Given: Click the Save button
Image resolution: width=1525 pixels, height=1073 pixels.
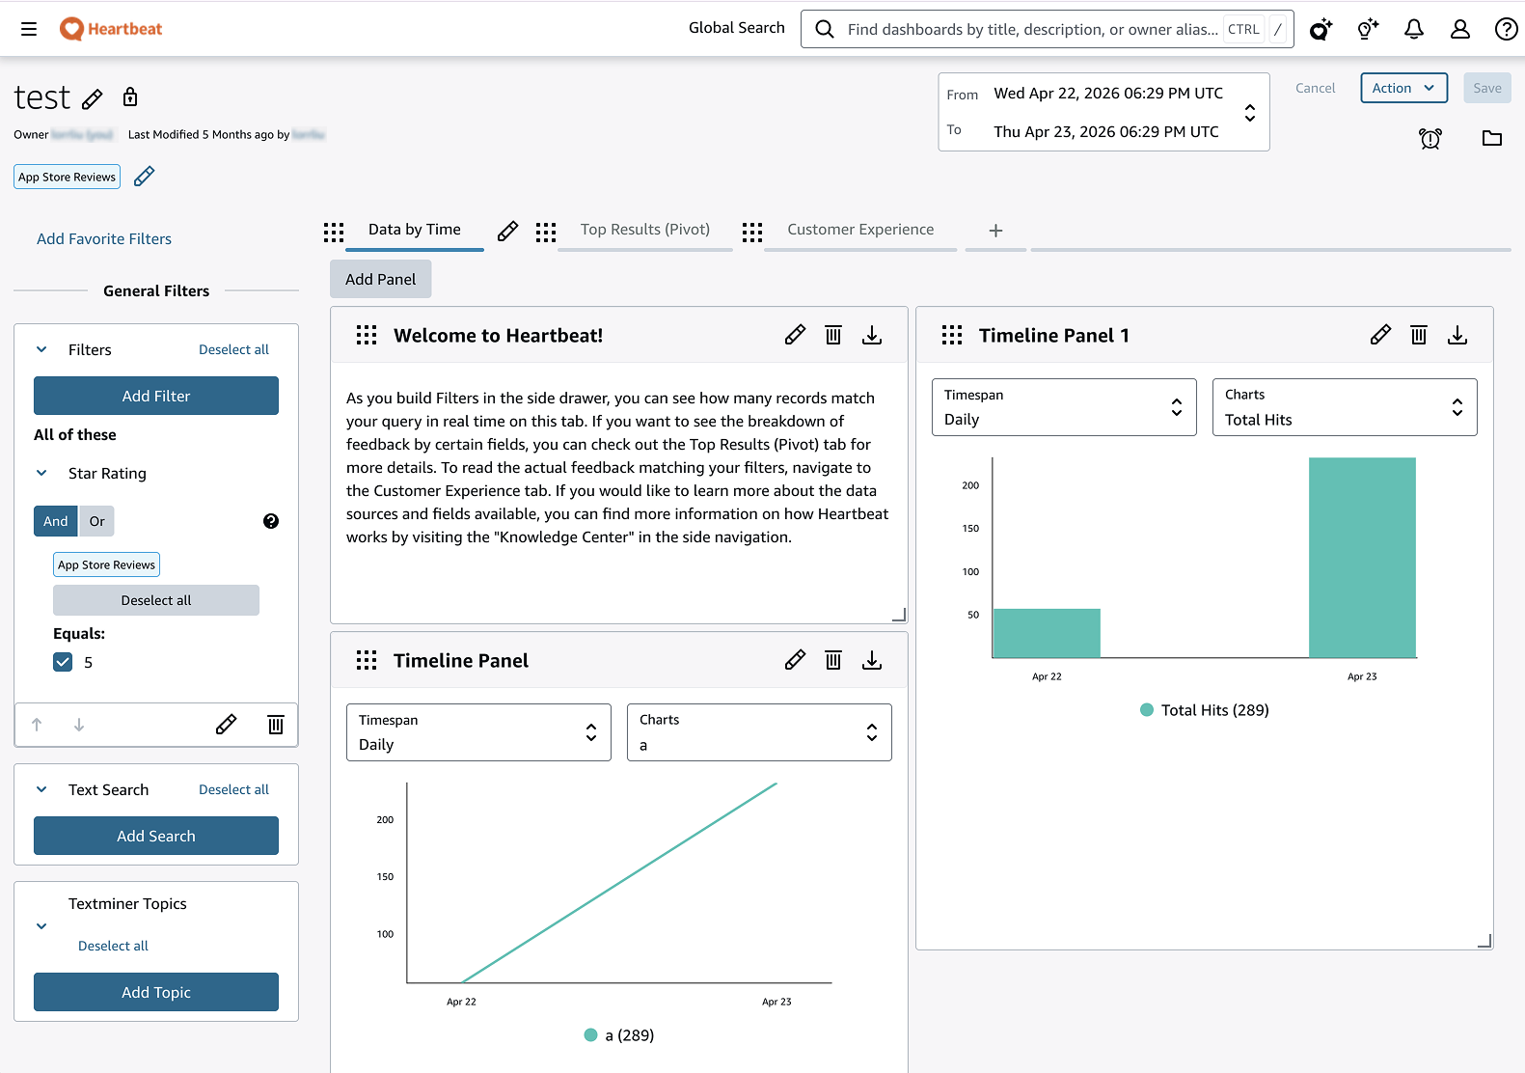Looking at the screenshot, I should pos(1486,88).
